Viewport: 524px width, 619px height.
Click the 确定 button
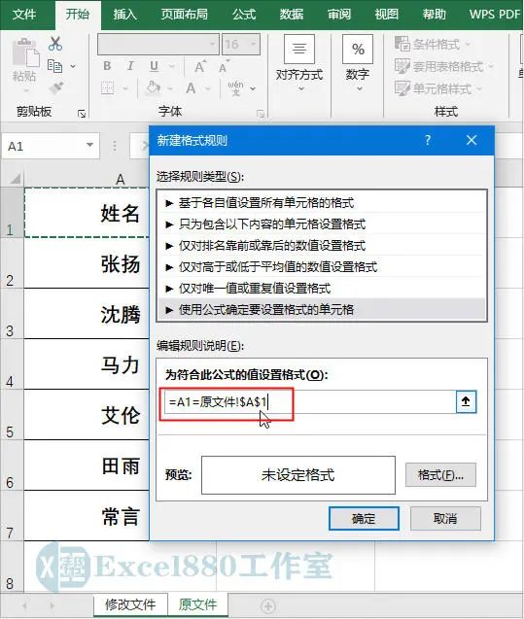[x=364, y=518]
